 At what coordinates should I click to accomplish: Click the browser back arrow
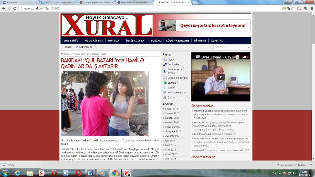[x=3, y=8]
